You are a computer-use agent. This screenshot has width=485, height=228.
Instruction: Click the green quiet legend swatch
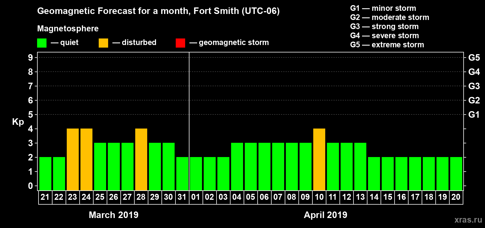pos(42,43)
